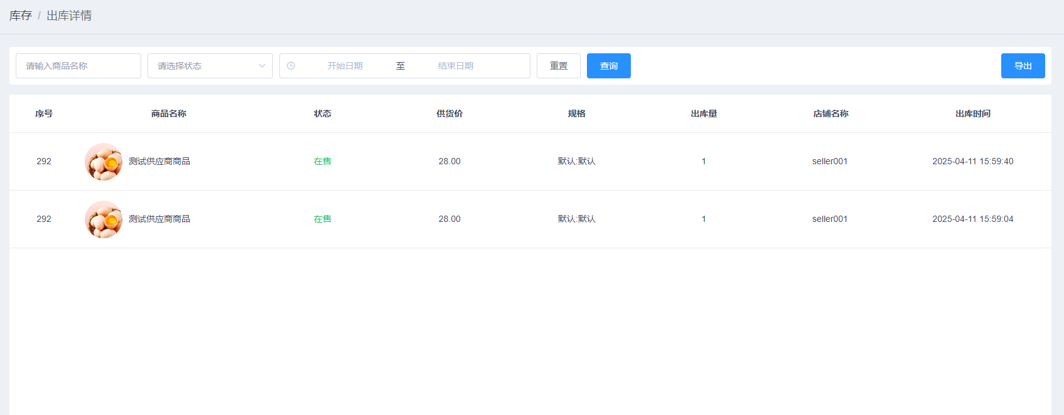Click the dropdown chevron arrow for status
Screen dimensions: 1064x415
(262, 66)
